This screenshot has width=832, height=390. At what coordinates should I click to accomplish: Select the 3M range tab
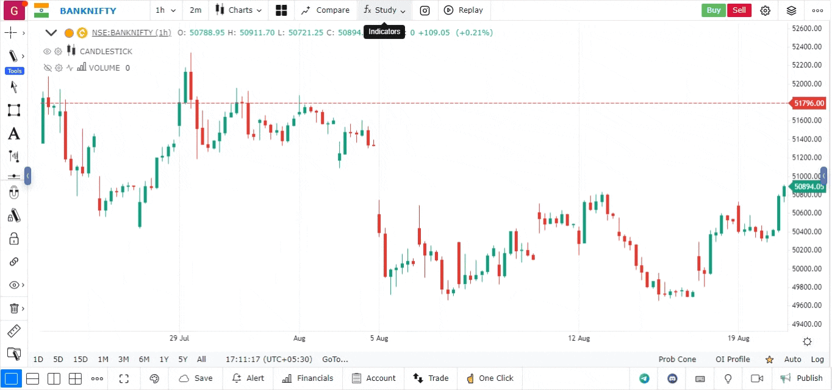(123, 360)
